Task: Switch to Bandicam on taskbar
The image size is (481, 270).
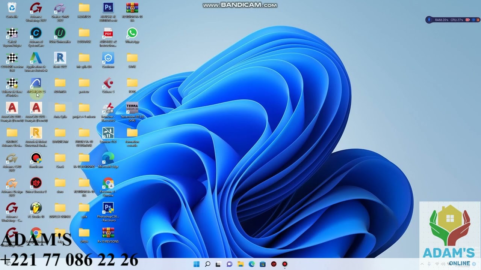Action: click(x=285, y=264)
